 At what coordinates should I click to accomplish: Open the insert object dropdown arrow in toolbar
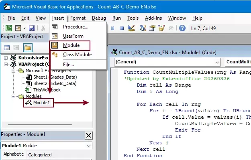[x=24, y=28]
